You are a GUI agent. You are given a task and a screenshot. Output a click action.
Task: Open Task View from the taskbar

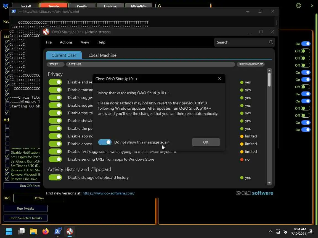21,231
